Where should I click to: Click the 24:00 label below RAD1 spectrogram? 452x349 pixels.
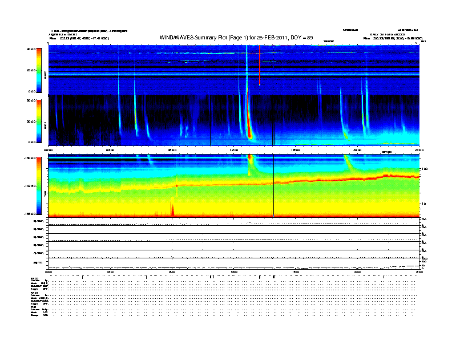point(419,150)
